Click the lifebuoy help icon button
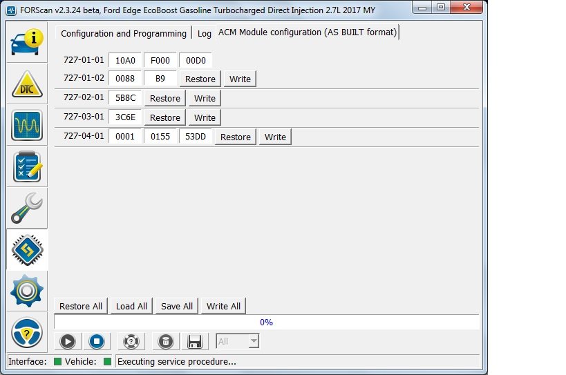 tap(131, 341)
